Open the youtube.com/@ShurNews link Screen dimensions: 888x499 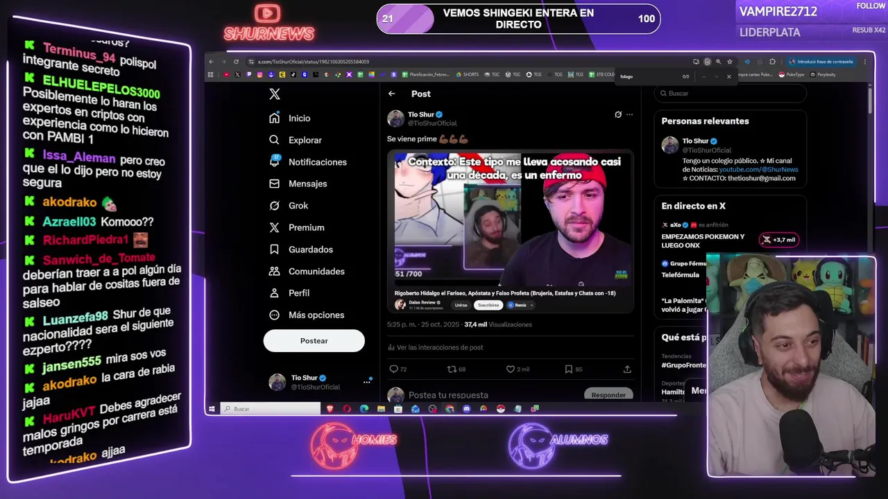pyautogui.click(x=758, y=169)
